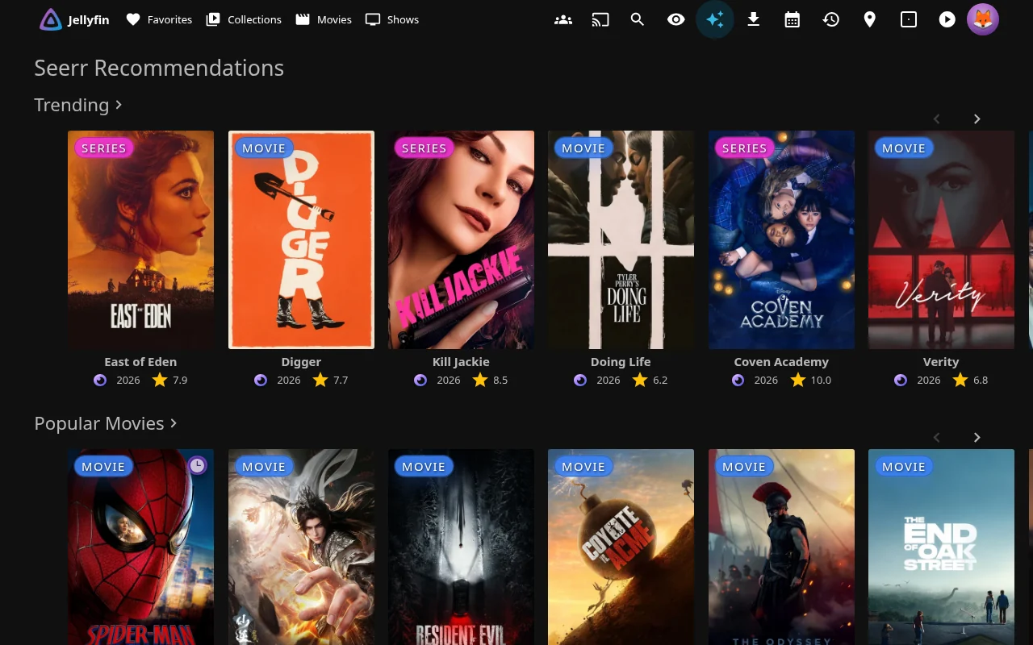
Task: Open the Resident Evil poster
Action: point(461,547)
